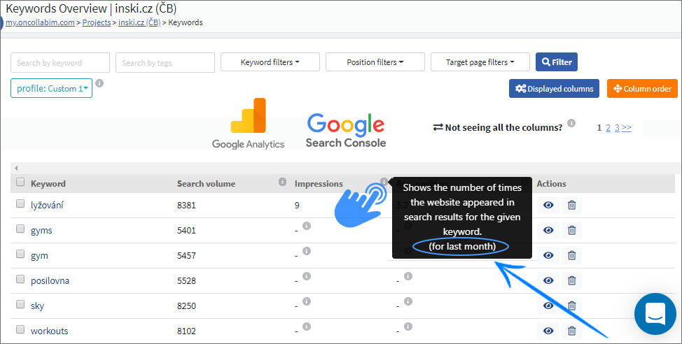Open Displayed columns settings

(x=554, y=89)
